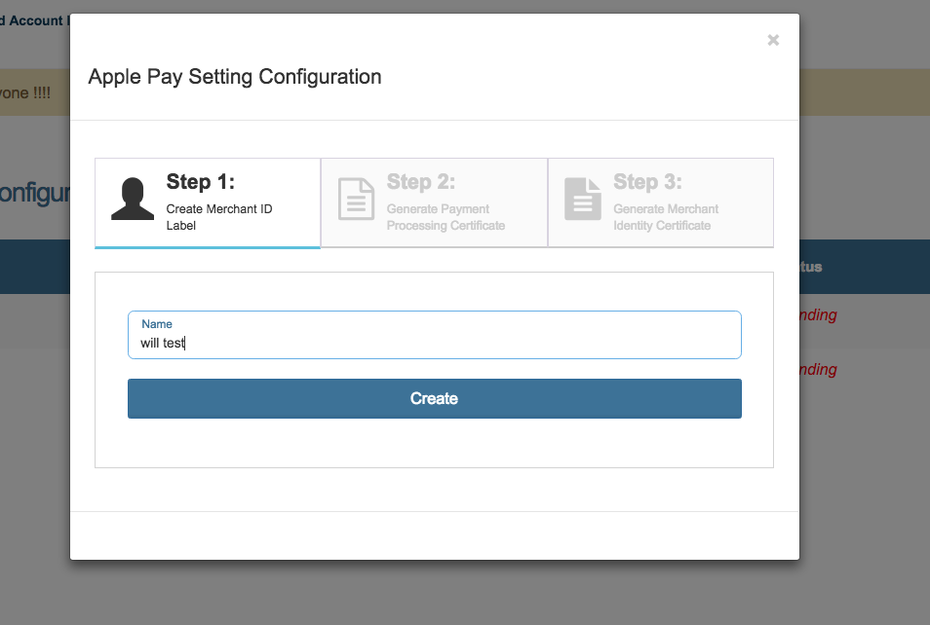Open 'Generate Payment Processing Certificate' step

point(446,217)
